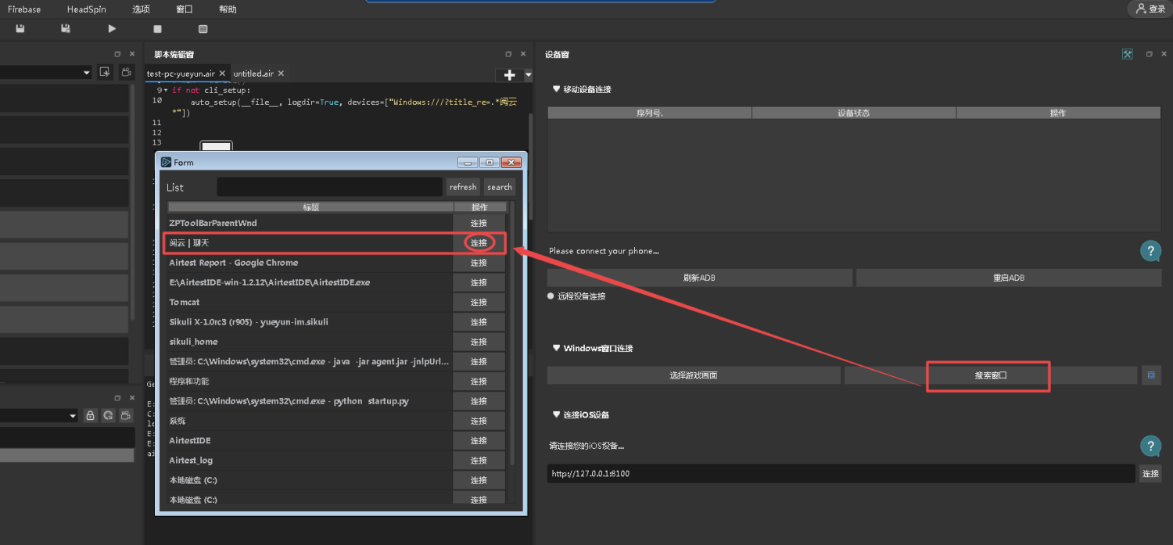Viewport: 1173px width, 545px height.
Task: Open the HeadSpin menu
Action: pos(86,9)
